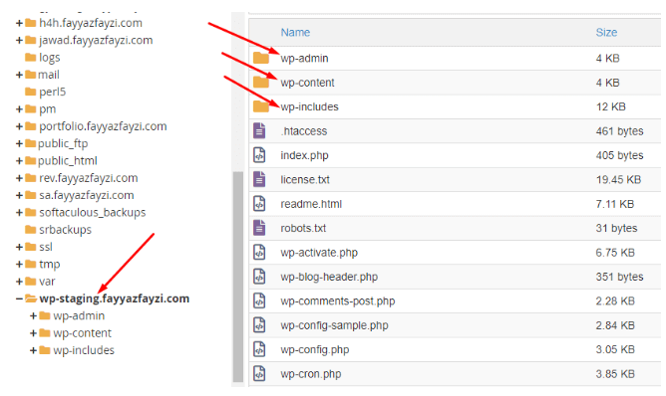Click the .htaccess text file icon
Image resolution: width=666 pixels, height=396 pixels.
coord(259,130)
